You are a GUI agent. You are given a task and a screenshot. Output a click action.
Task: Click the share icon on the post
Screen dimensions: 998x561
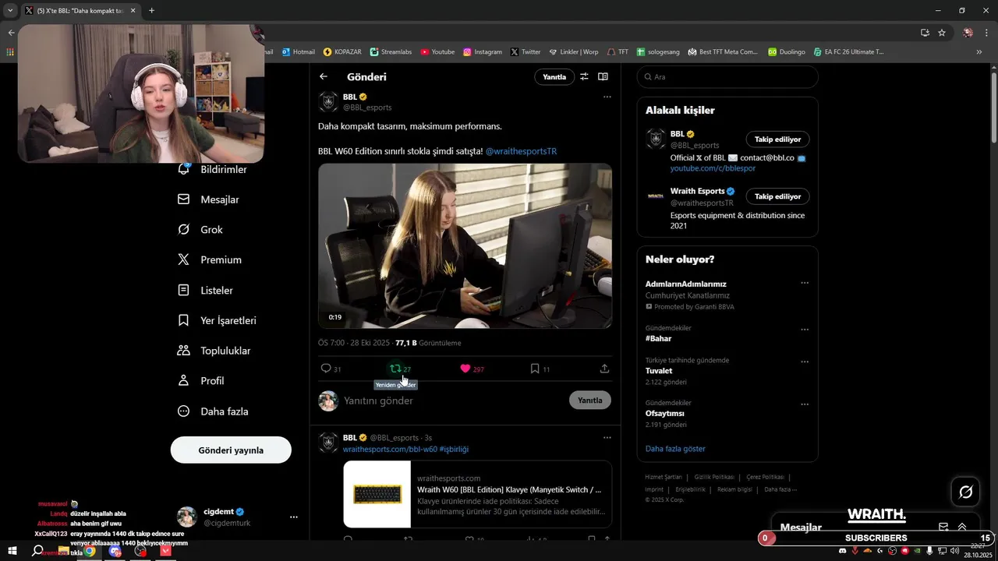[x=604, y=369]
